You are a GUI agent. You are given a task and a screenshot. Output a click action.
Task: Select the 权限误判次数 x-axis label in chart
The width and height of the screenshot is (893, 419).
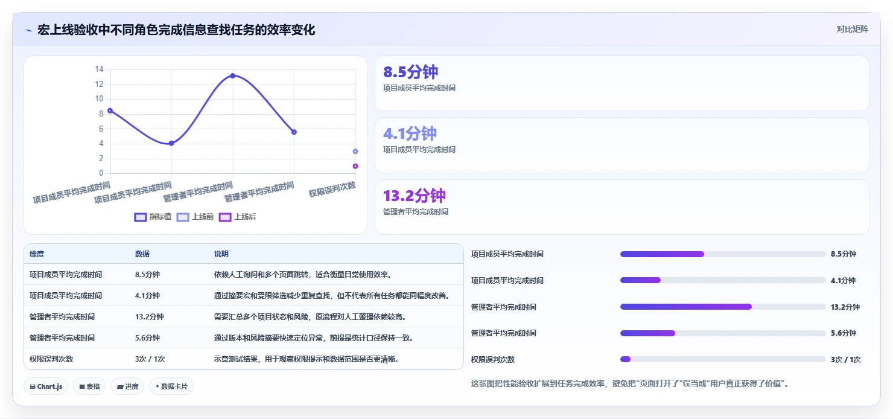coord(332,189)
